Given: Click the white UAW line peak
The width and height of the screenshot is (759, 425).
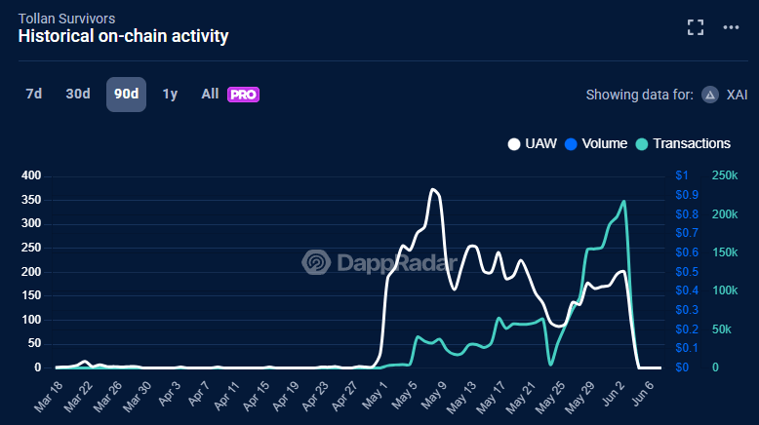Looking at the screenshot, I should 433,189.
